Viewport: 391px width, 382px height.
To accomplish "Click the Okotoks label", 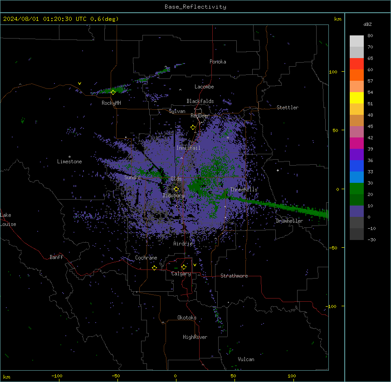I will 187,318.
